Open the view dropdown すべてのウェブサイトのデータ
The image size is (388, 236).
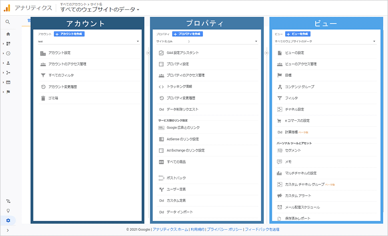coord(325,41)
